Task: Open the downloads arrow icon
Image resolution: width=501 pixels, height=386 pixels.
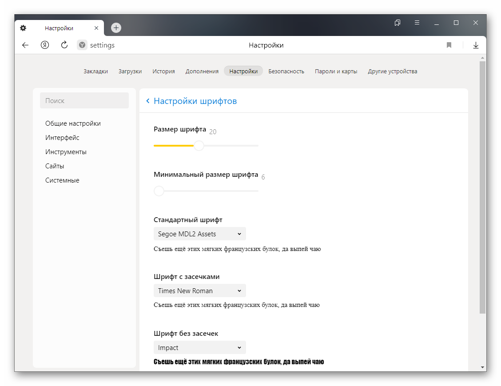Action: pos(476,45)
